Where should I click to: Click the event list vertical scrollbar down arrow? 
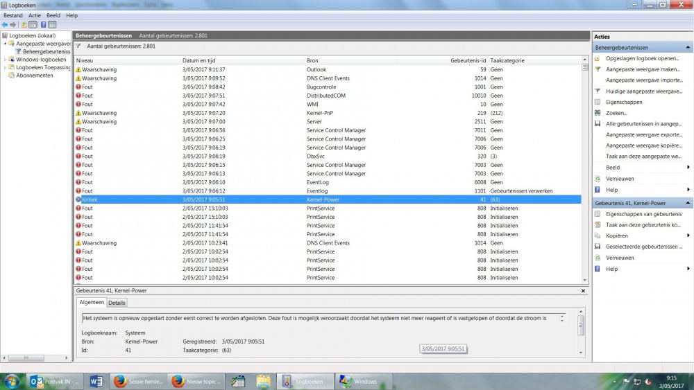pos(584,280)
